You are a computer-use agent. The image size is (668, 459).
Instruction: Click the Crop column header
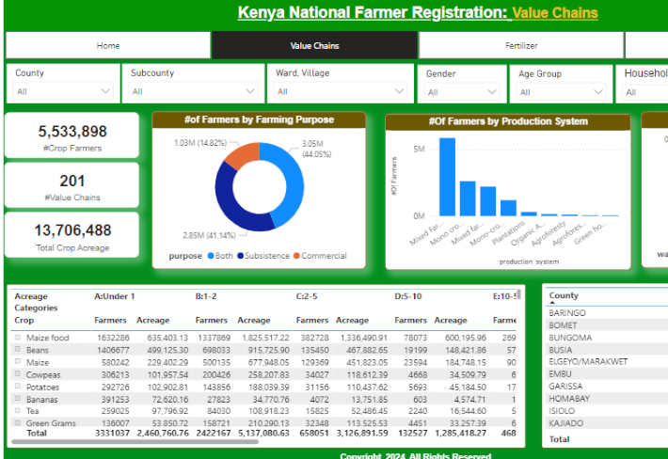click(x=24, y=320)
